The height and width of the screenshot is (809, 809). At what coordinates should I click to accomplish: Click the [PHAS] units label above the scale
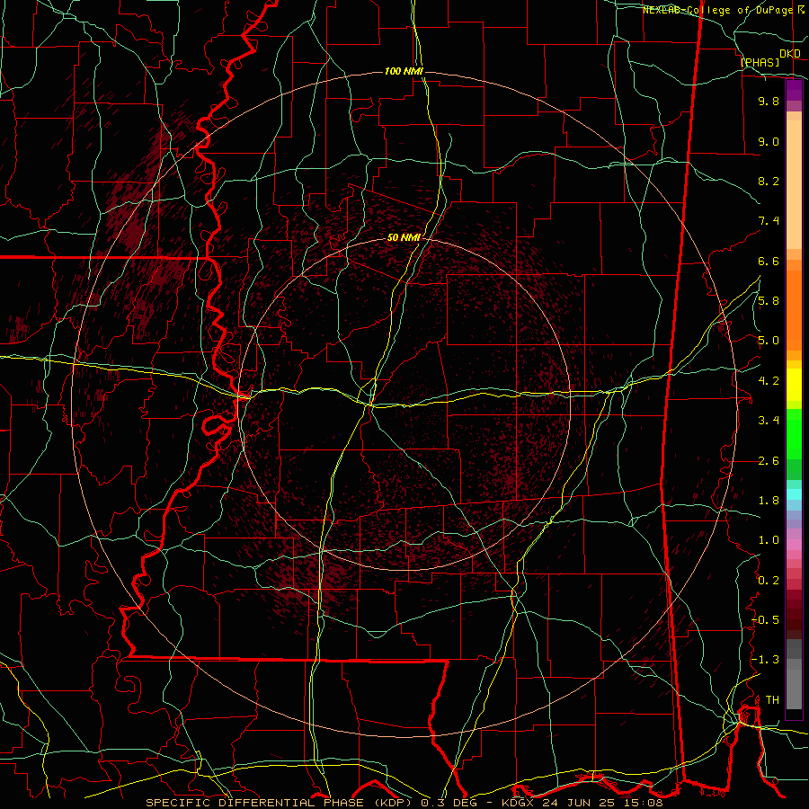760,62
